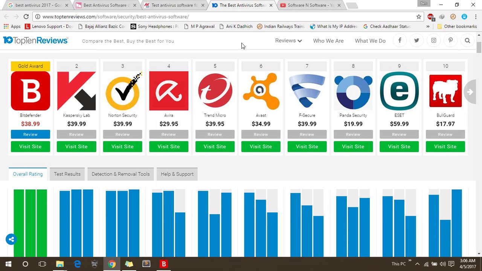
Task: Open TopTenReviews Pinterest icon
Action: pos(450,40)
